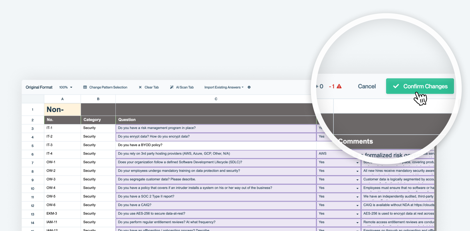Select row 5 header

[x=33, y=146]
